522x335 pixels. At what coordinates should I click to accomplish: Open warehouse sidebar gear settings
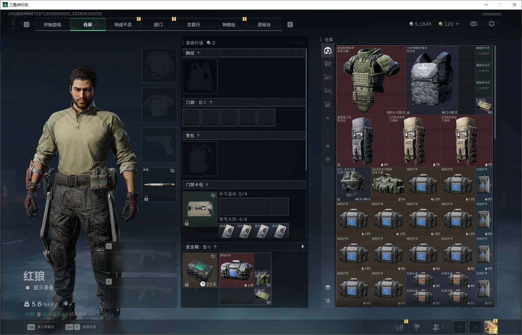328,159
